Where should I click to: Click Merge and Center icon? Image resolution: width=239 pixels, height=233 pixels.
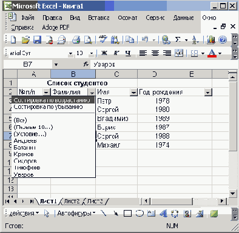click(179, 53)
